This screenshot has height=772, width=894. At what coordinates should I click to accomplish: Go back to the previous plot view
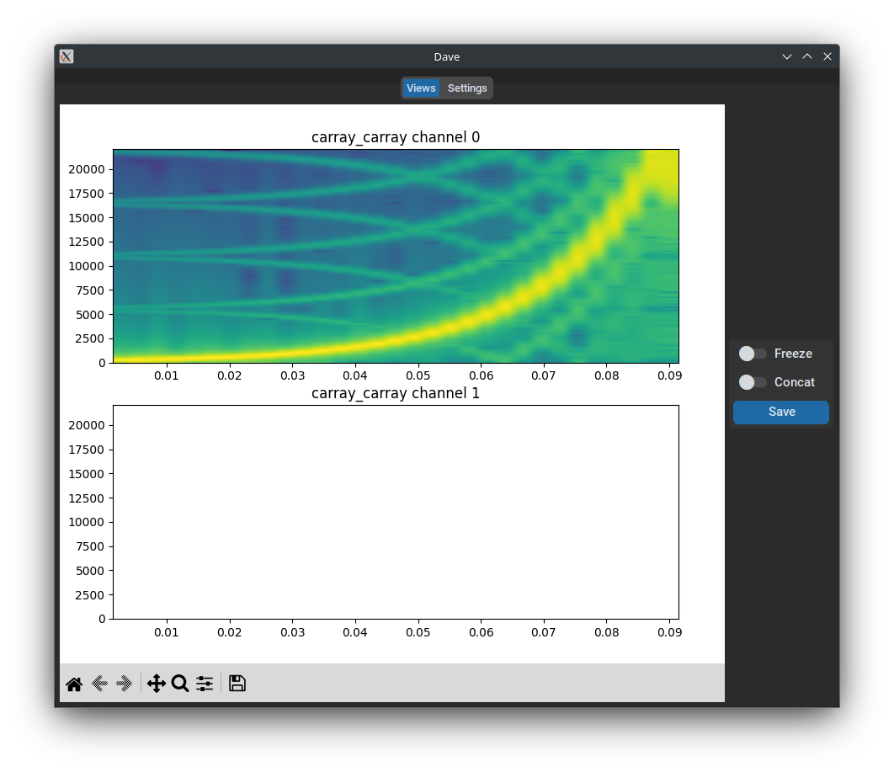click(99, 684)
